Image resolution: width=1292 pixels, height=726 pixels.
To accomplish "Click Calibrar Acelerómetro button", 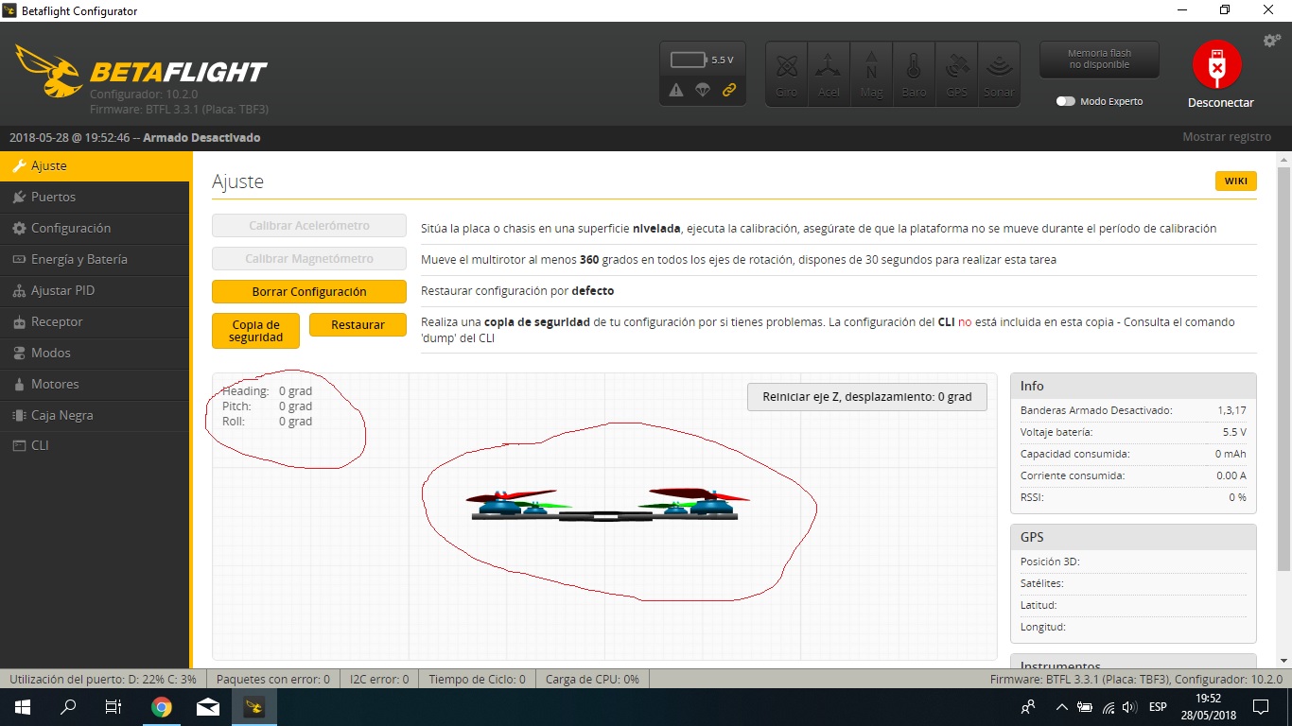I will [x=309, y=226].
